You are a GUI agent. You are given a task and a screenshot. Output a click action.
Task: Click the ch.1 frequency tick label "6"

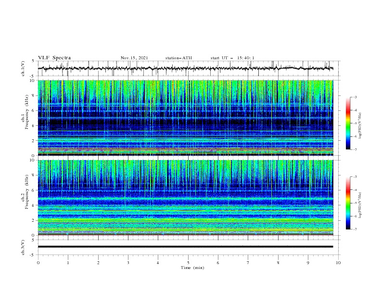[x=33, y=111]
